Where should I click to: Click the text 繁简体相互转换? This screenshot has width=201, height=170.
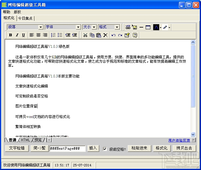pos(28,126)
